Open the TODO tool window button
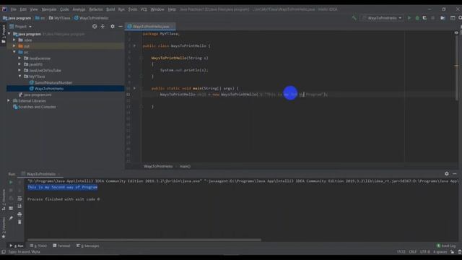 38,246
